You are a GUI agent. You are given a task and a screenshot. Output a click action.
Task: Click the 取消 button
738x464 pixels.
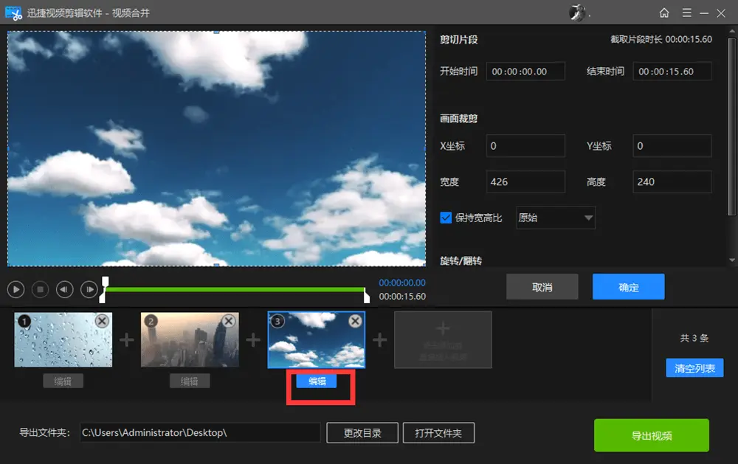pos(542,286)
